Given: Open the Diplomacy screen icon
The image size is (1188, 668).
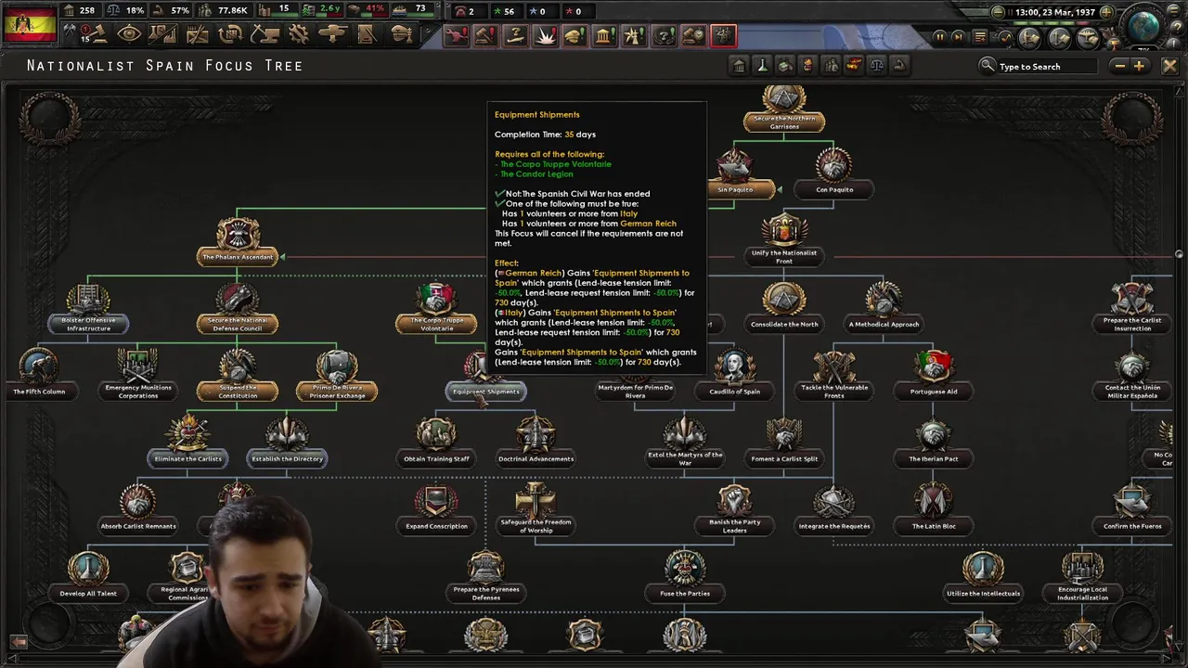Looking at the screenshot, I should click(197, 34).
